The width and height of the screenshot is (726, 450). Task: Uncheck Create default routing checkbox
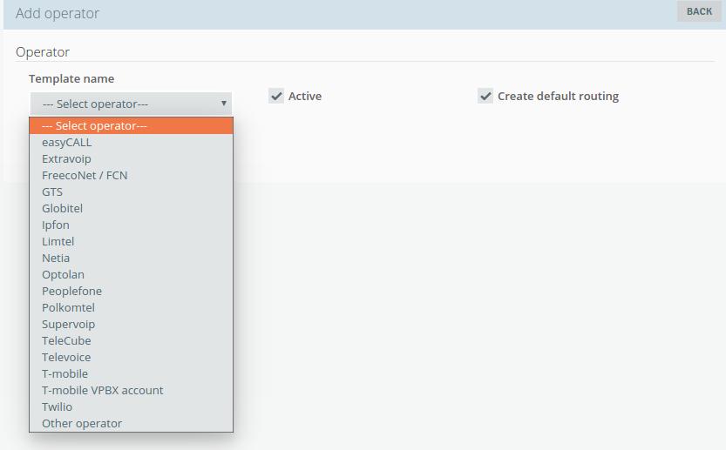coord(485,97)
